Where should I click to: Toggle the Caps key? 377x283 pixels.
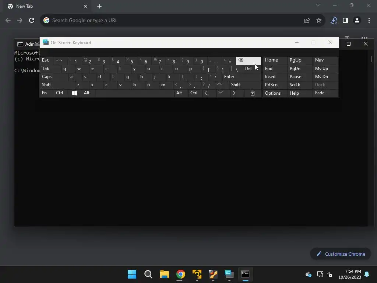point(54,77)
